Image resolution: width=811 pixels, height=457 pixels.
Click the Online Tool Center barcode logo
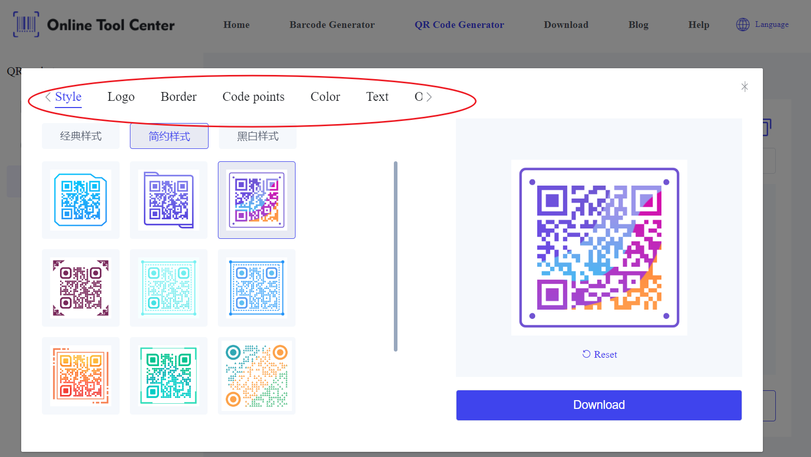(26, 24)
